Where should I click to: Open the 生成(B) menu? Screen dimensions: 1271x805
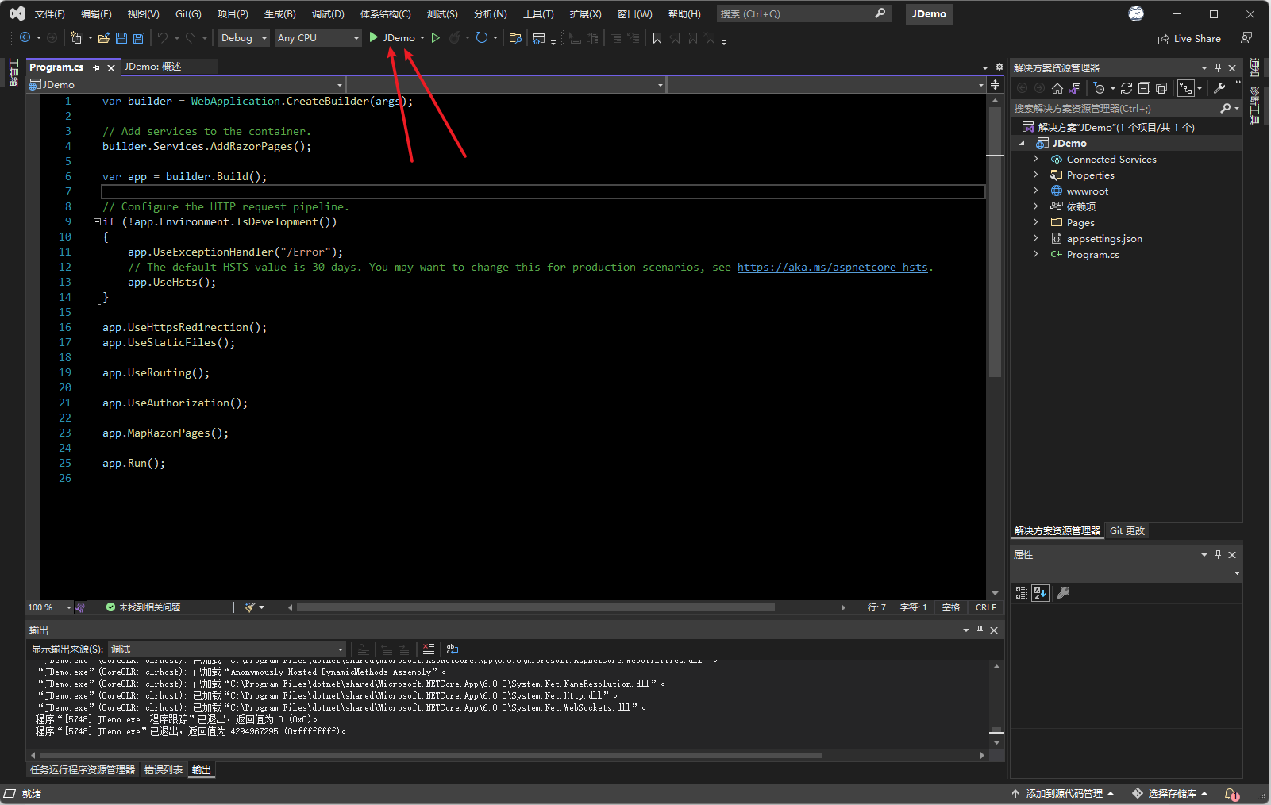coord(279,14)
